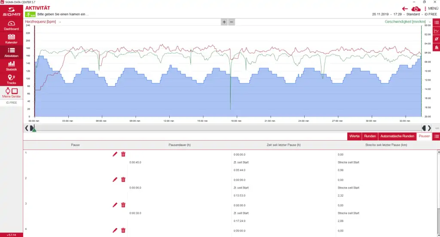Switch to the Werte tab
The image size is (440, 237).
354,136
